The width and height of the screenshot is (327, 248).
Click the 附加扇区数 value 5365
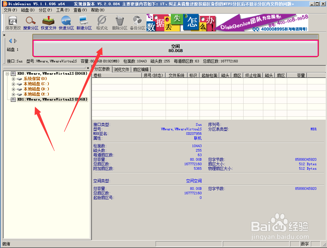(198, 168)
